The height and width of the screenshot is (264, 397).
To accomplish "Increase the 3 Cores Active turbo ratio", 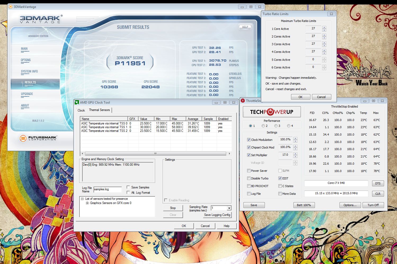I will [324, 43].
